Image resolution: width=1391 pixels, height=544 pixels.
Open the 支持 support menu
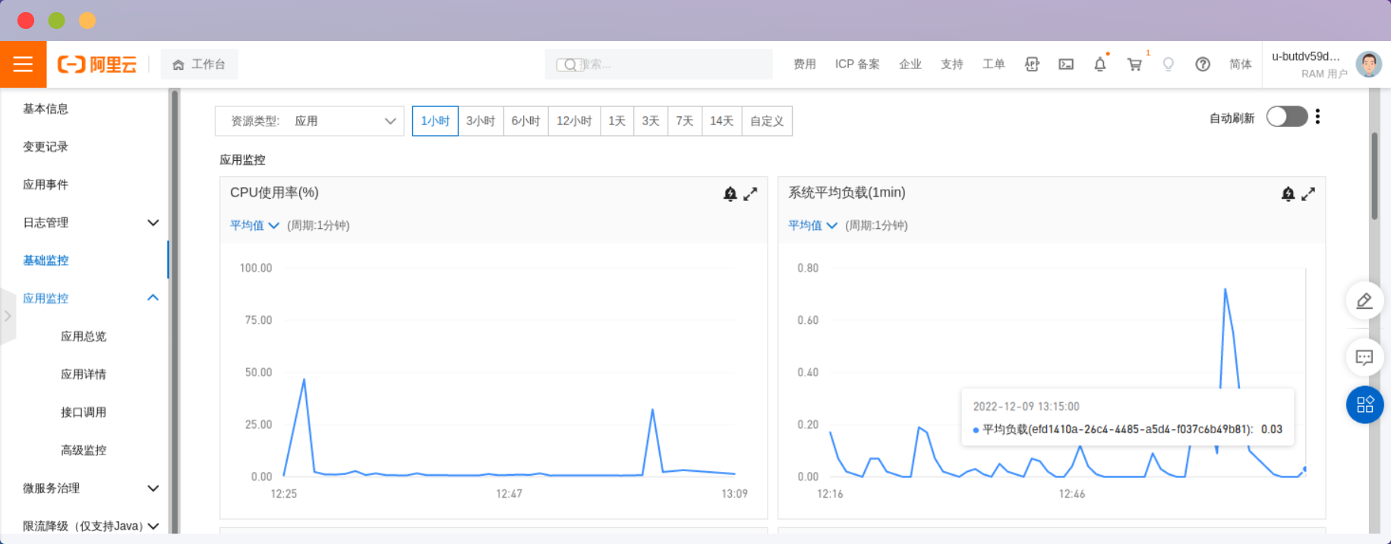click(951, 64)
